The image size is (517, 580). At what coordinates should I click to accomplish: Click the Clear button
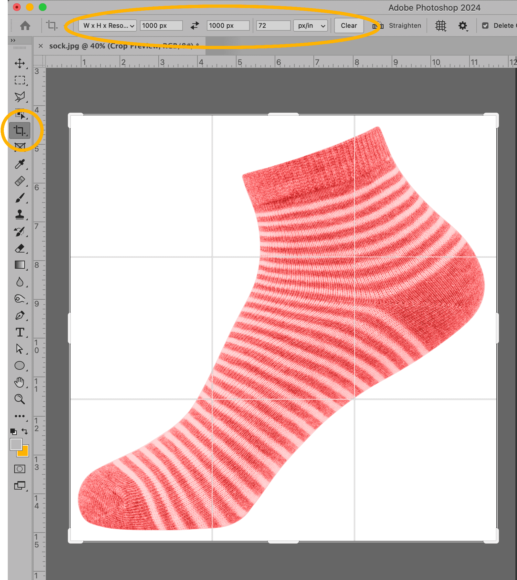click(349, 26)
